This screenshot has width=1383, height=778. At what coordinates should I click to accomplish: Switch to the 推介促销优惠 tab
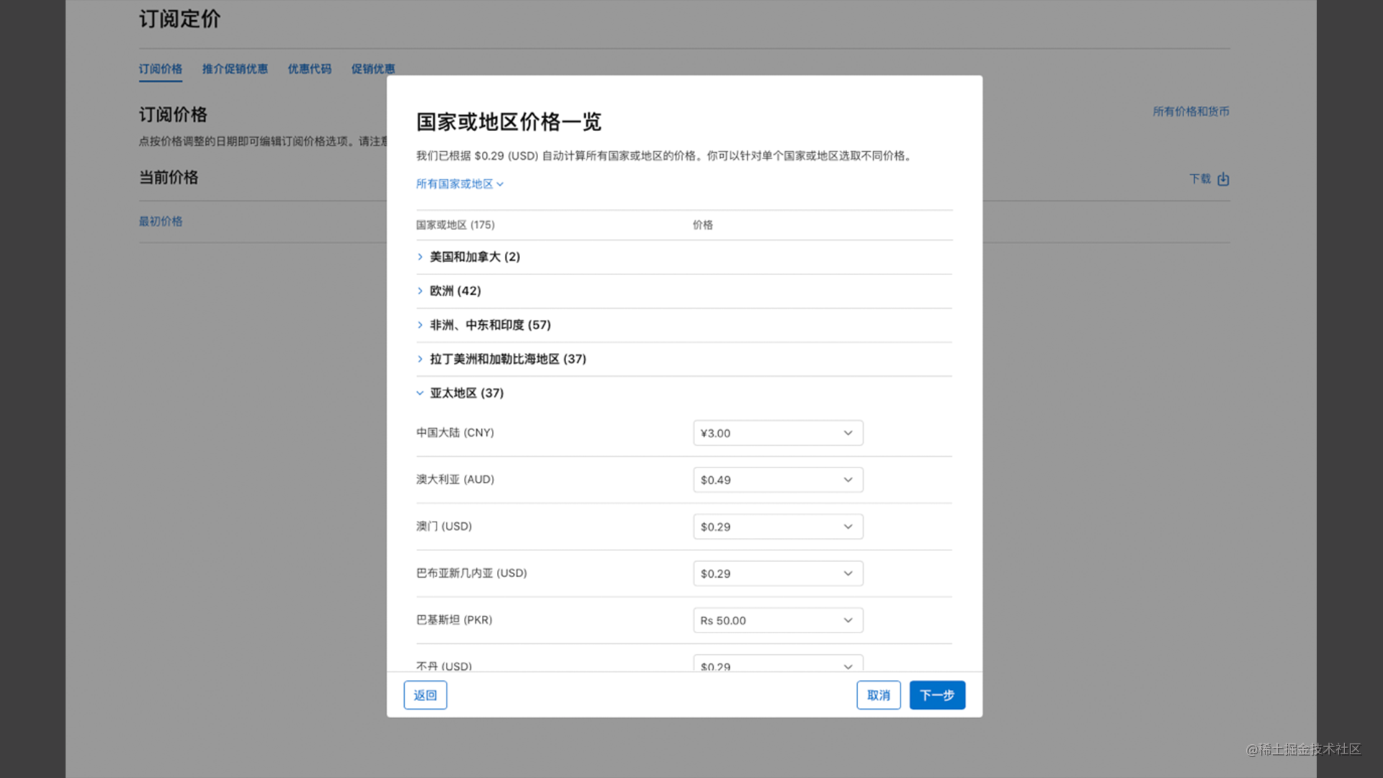point(235,68)
